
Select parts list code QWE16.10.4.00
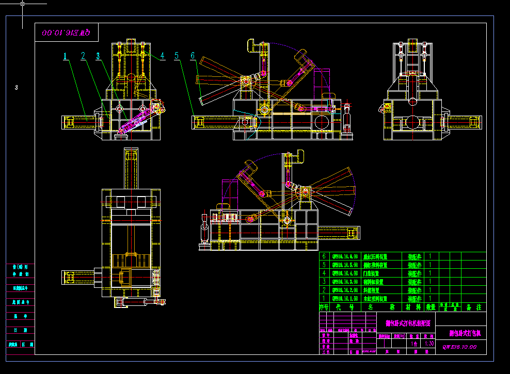345,273
